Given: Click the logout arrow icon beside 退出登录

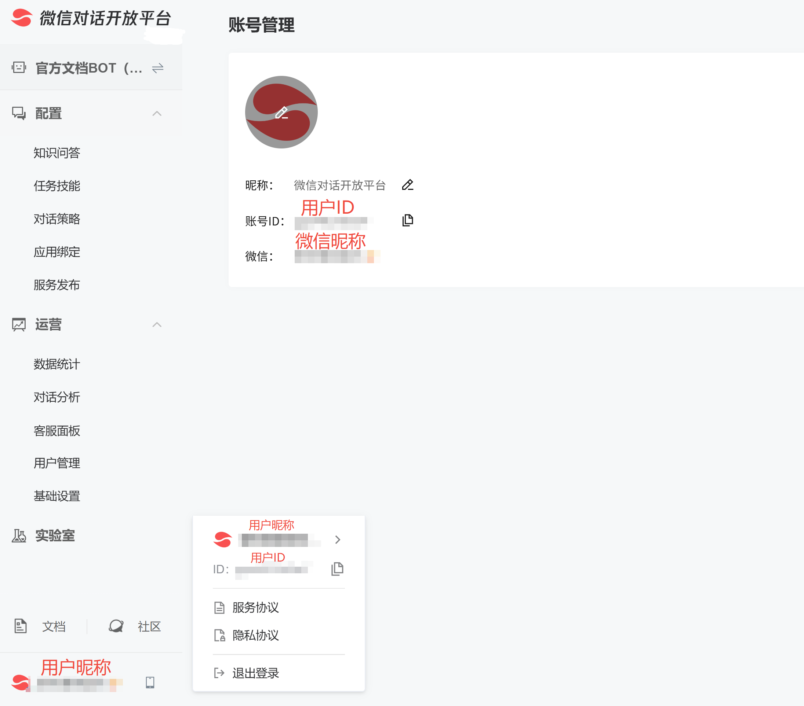Looking at the screenshot, I should 219,673.
